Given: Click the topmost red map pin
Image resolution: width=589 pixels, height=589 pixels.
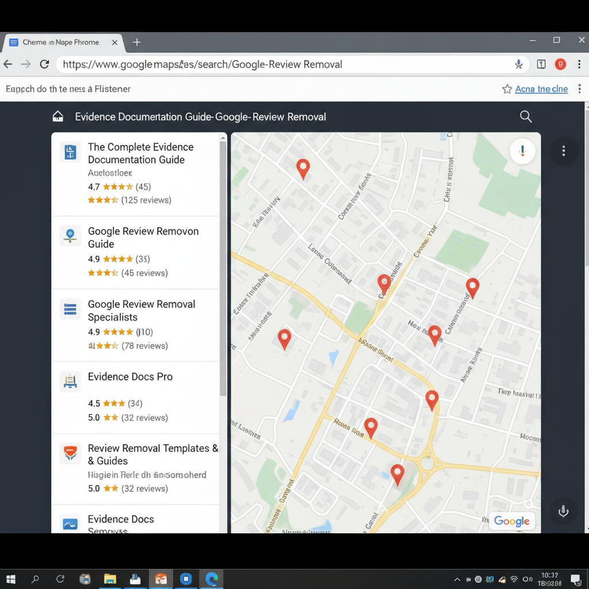Looking at the screenshot, I should (303, 169).
